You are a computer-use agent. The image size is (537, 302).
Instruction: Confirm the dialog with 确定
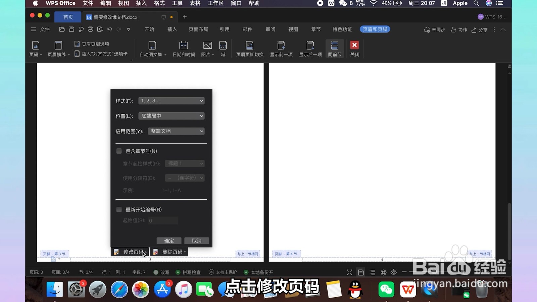click(169, 240)
